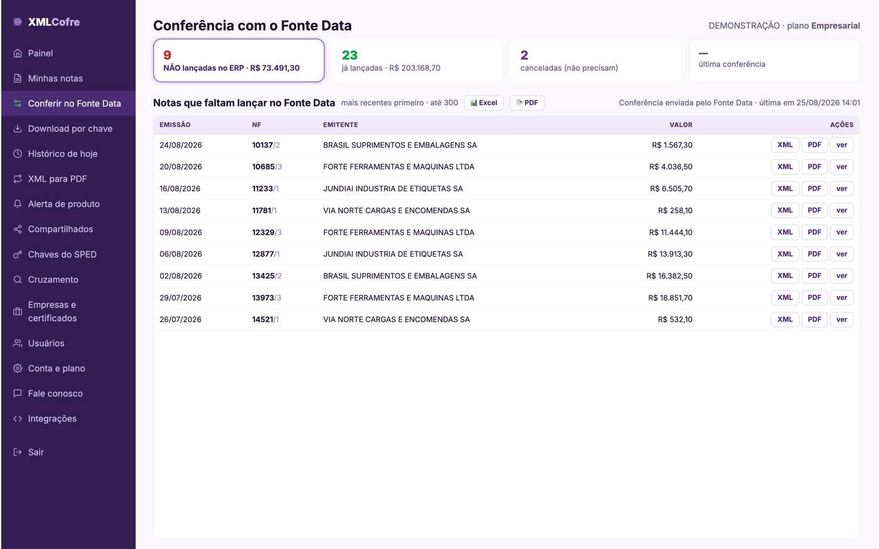Open PDF for NF 12877
The image size is (879, 549).
tap(814, 254)
